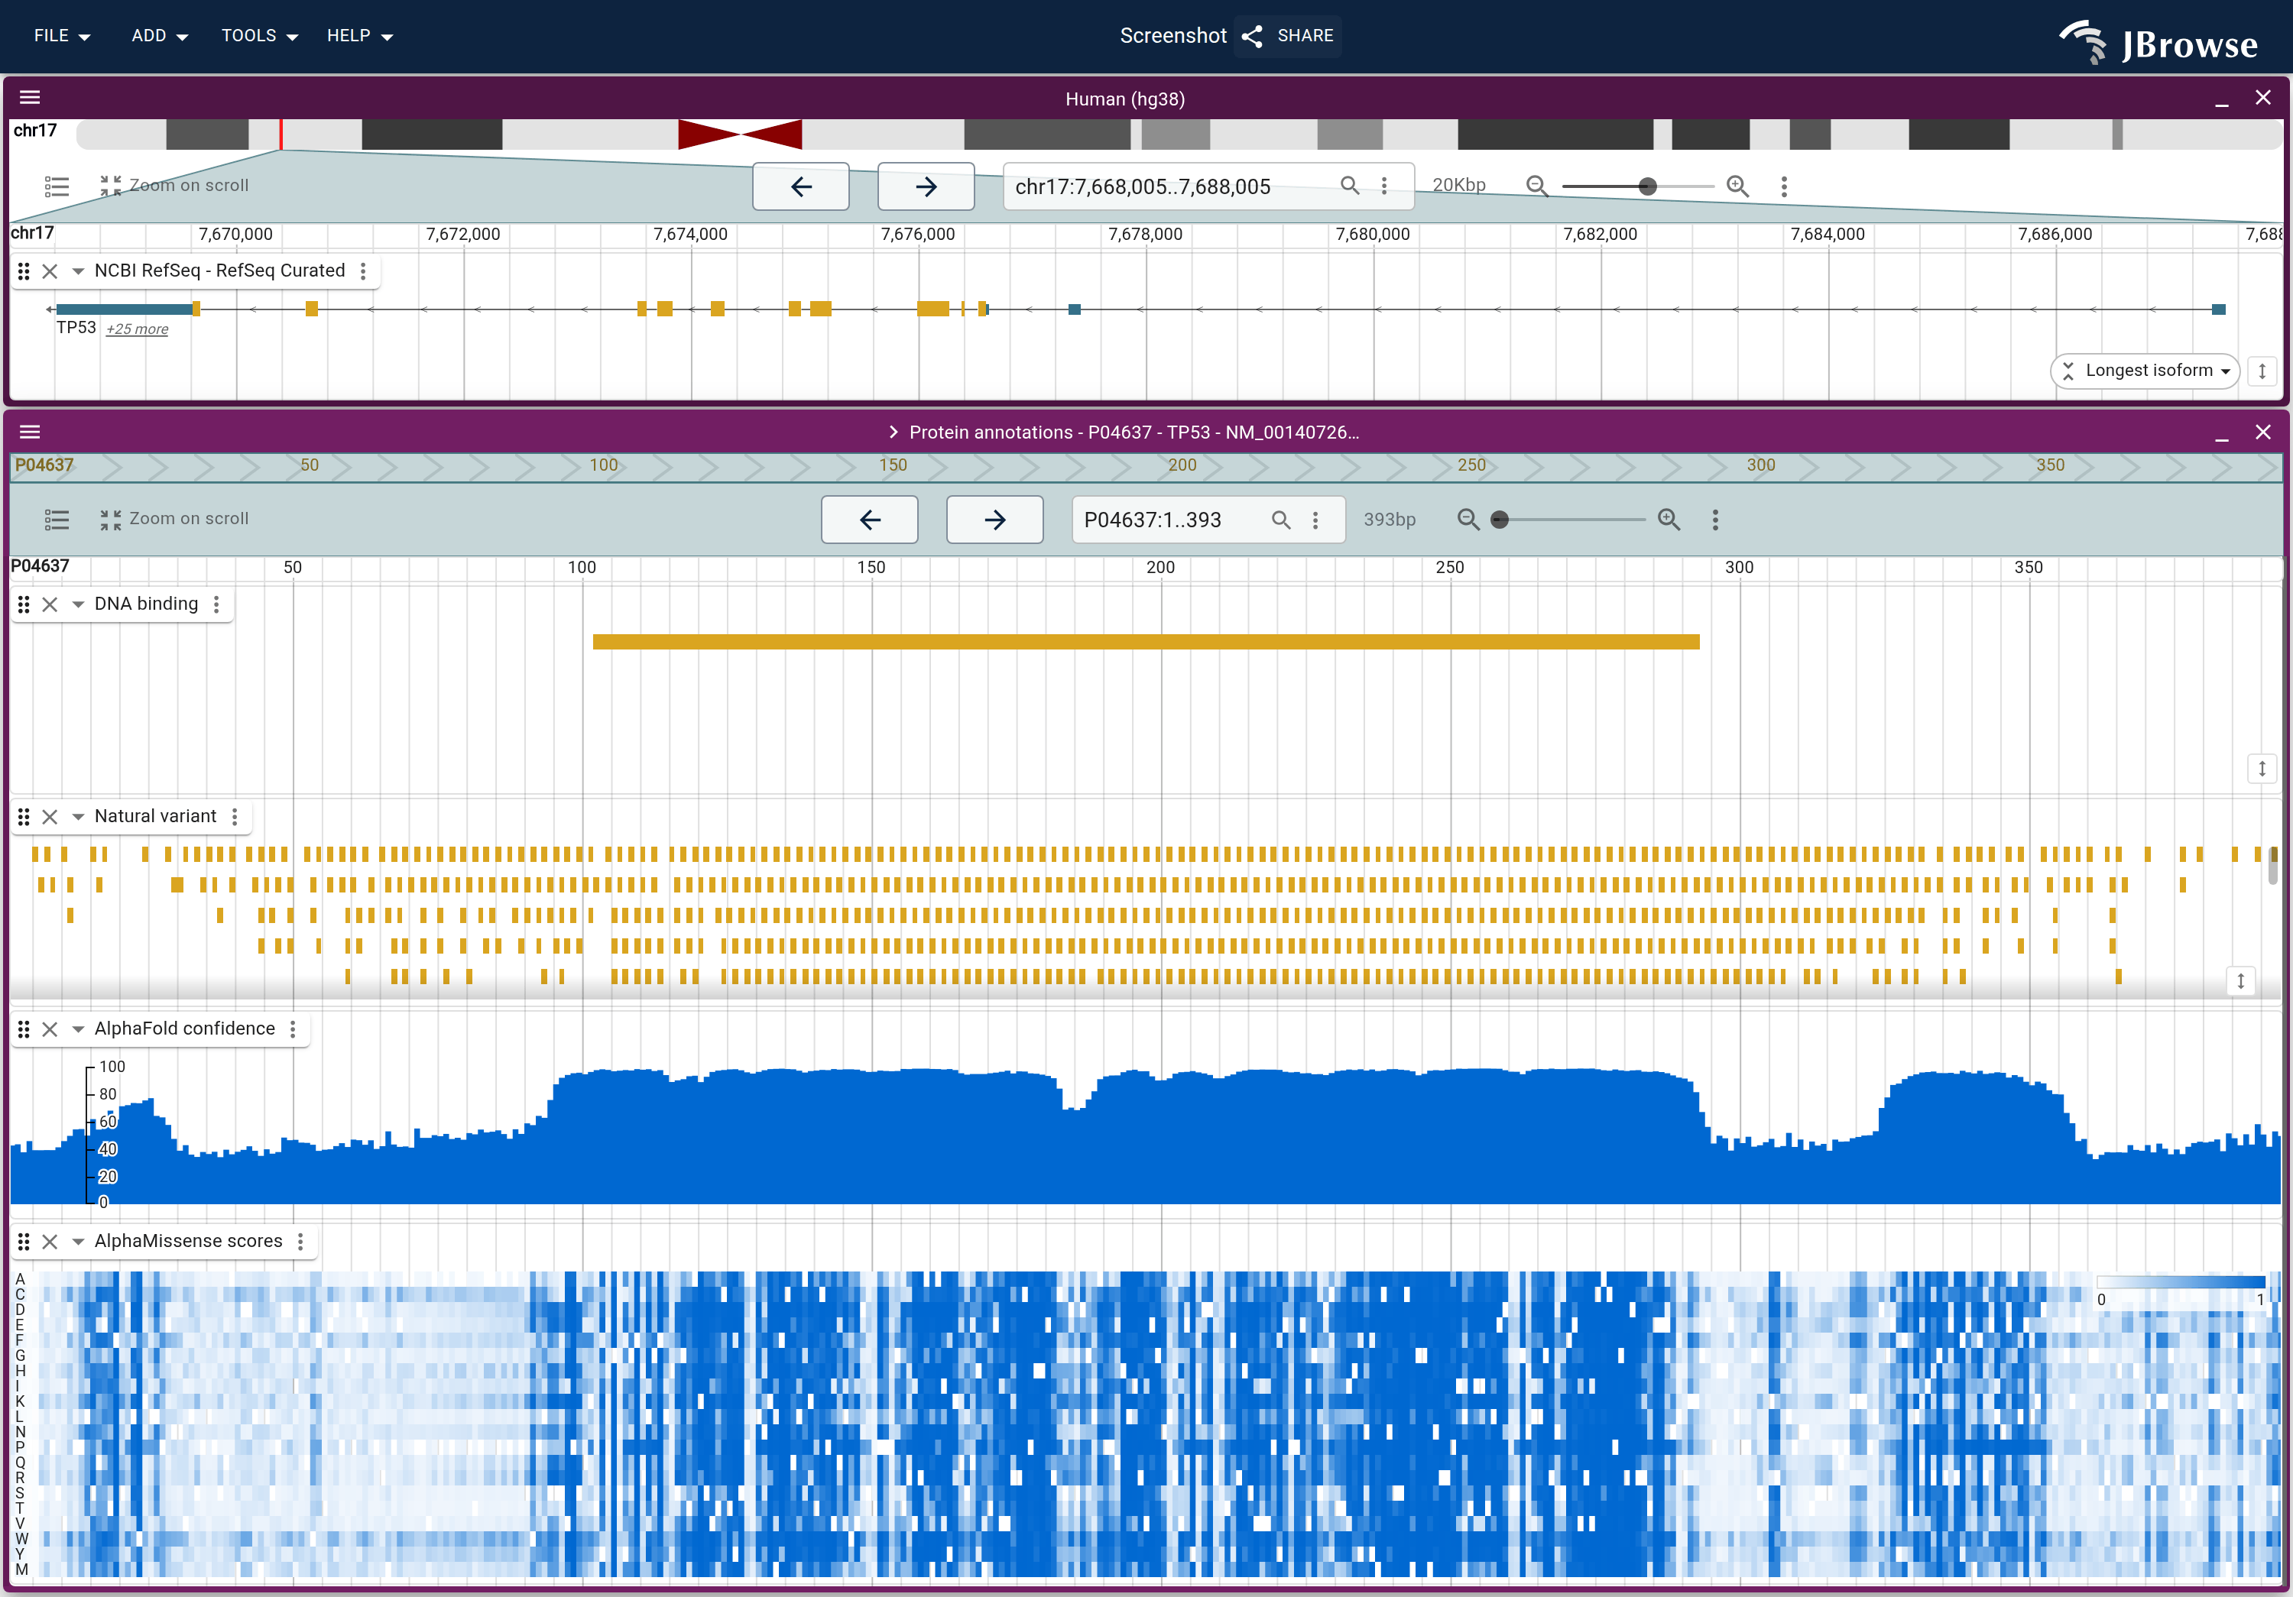Open the Longest isoform dropdown
This screenshot has width=2293, height=1597.
[x=2145, y=371]
